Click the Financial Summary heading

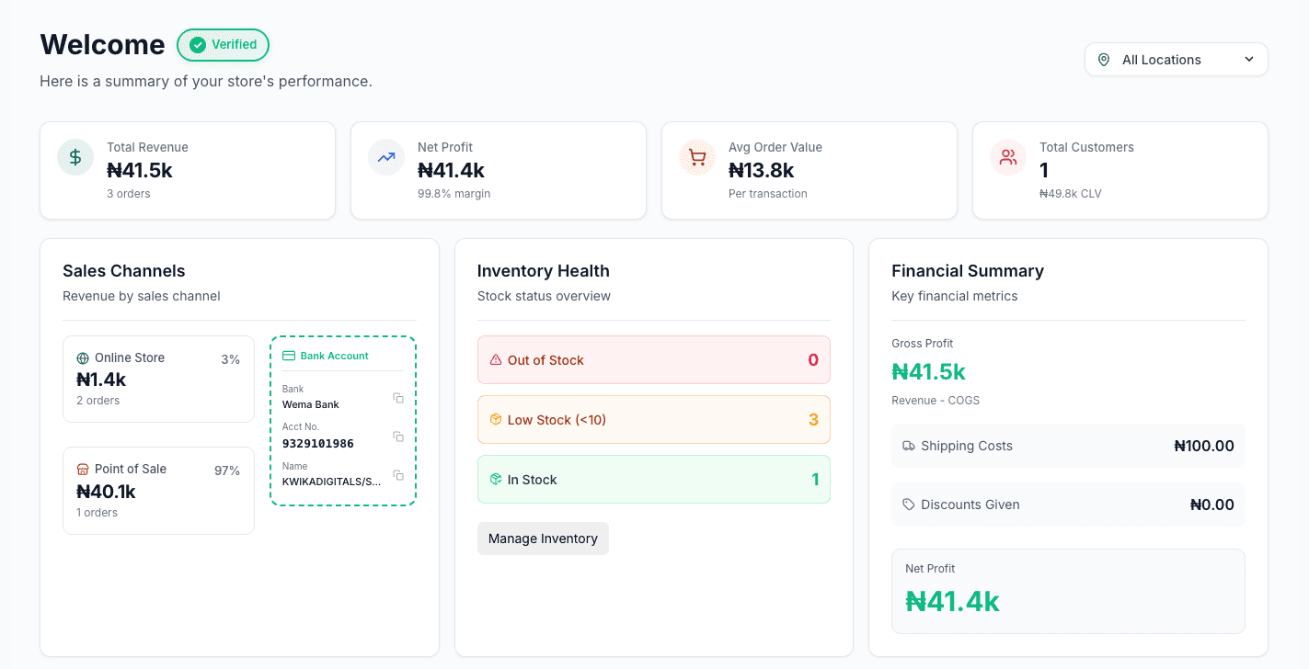968,271
